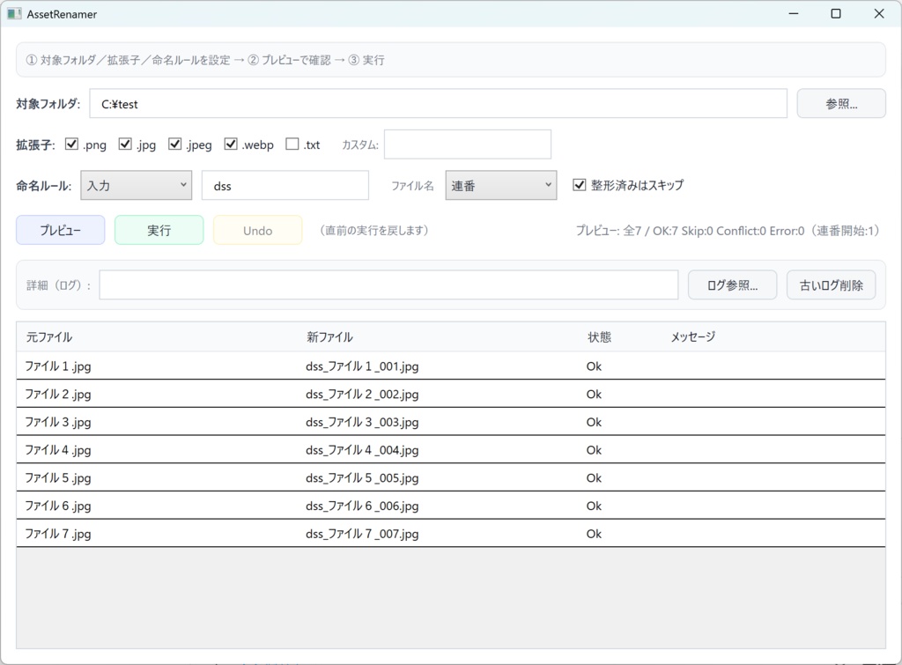Uncheck the .jpg extension
Screen dimensions: 902x665
pos(125,144)
